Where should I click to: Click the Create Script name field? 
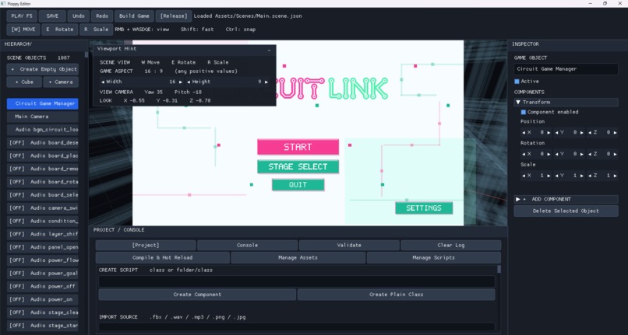pyautogui.click(x=297, y=281)
